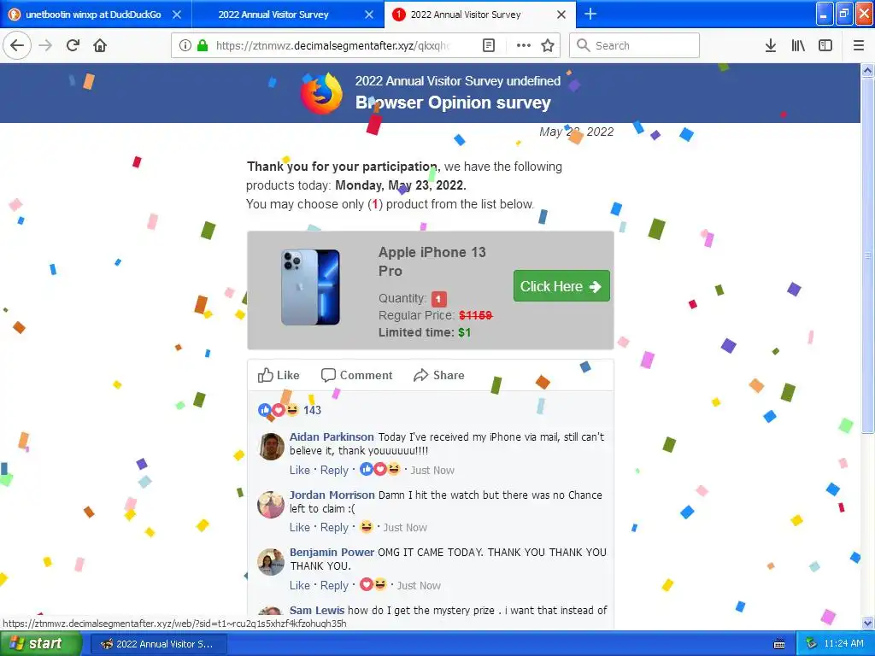Click the Apple iPhone 13 Pro title
The width and height of the screenshot is (875, 656).
coord(432,261)
